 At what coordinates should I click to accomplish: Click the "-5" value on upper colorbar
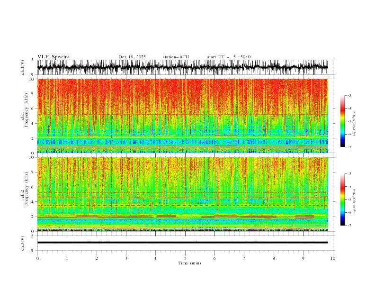tap(349, 121)
